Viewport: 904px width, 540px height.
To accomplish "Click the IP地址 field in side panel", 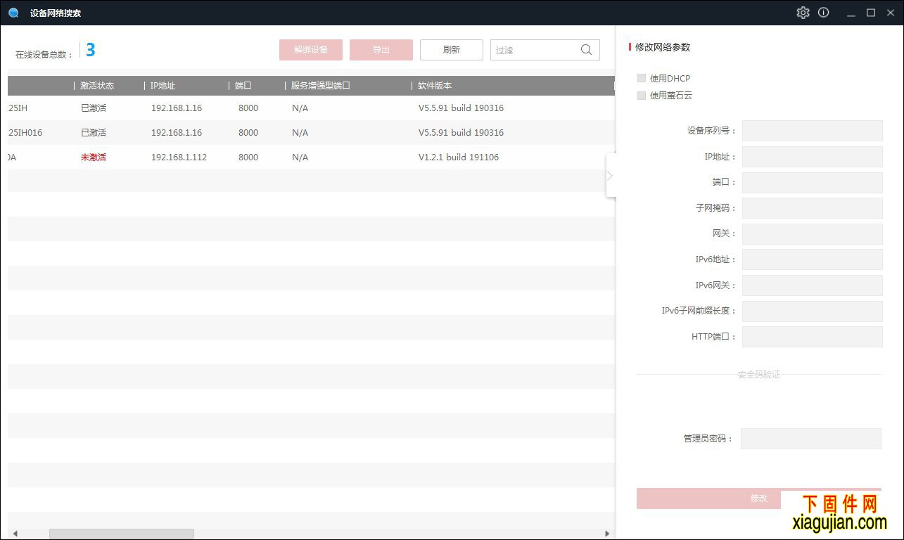I will [813, 157].
